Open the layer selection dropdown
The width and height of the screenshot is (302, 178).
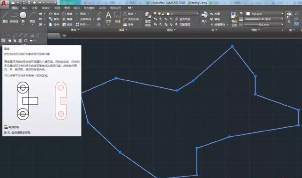(x=176, y=14)
